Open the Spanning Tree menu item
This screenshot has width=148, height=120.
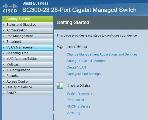click(27, 53)
